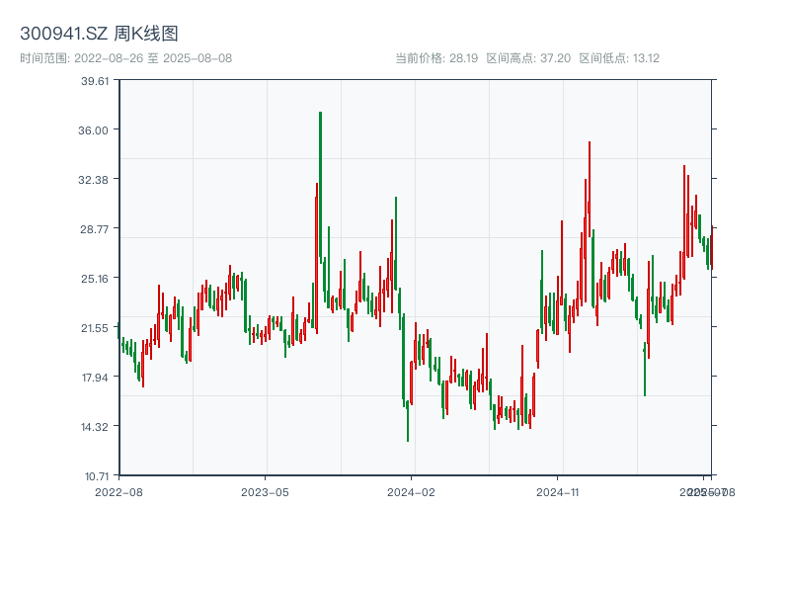Click the 14.32 y-axis label
Image resolution: width=790 pixels, height=593 pixels.
coord(95,427)
